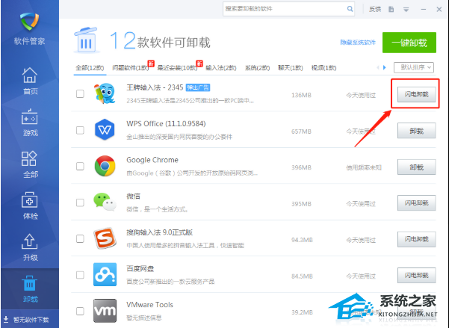Select the 卸载 uninstall sidebar item
The height and width of the screenshot is (328, 449).
pos(30,288)
